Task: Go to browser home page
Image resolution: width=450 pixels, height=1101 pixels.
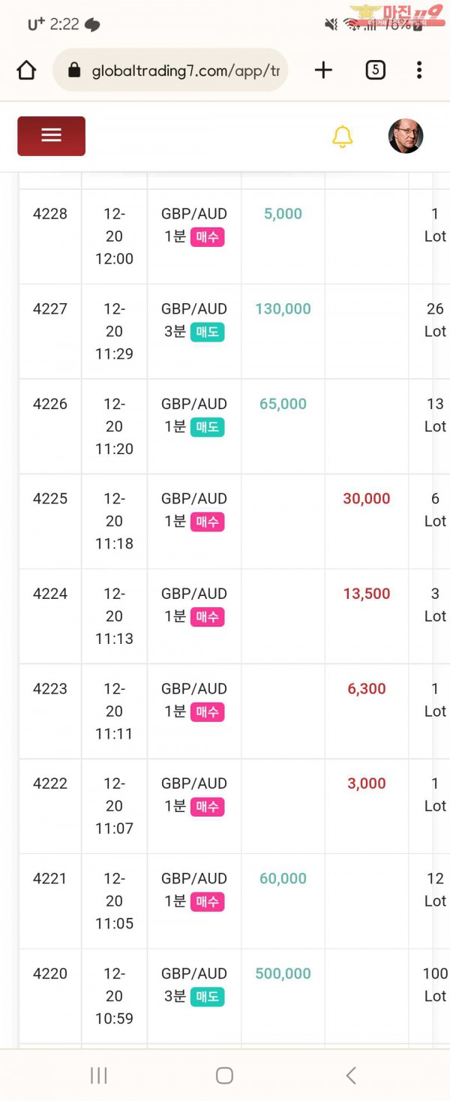Action: [26, 71]
